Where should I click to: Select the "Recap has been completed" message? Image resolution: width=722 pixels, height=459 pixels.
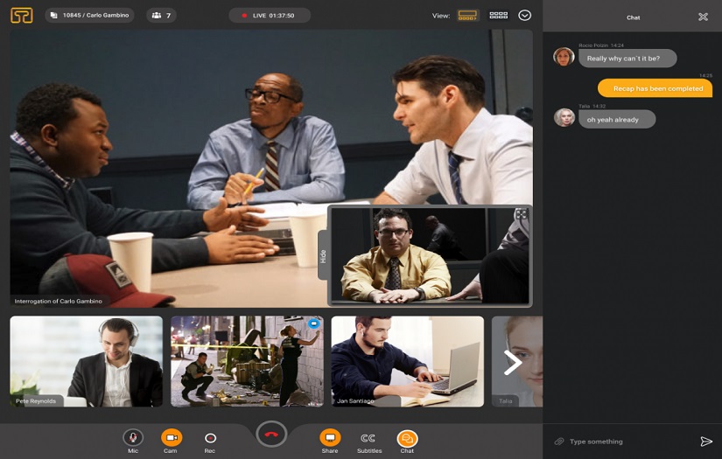[x=655, y=88]
